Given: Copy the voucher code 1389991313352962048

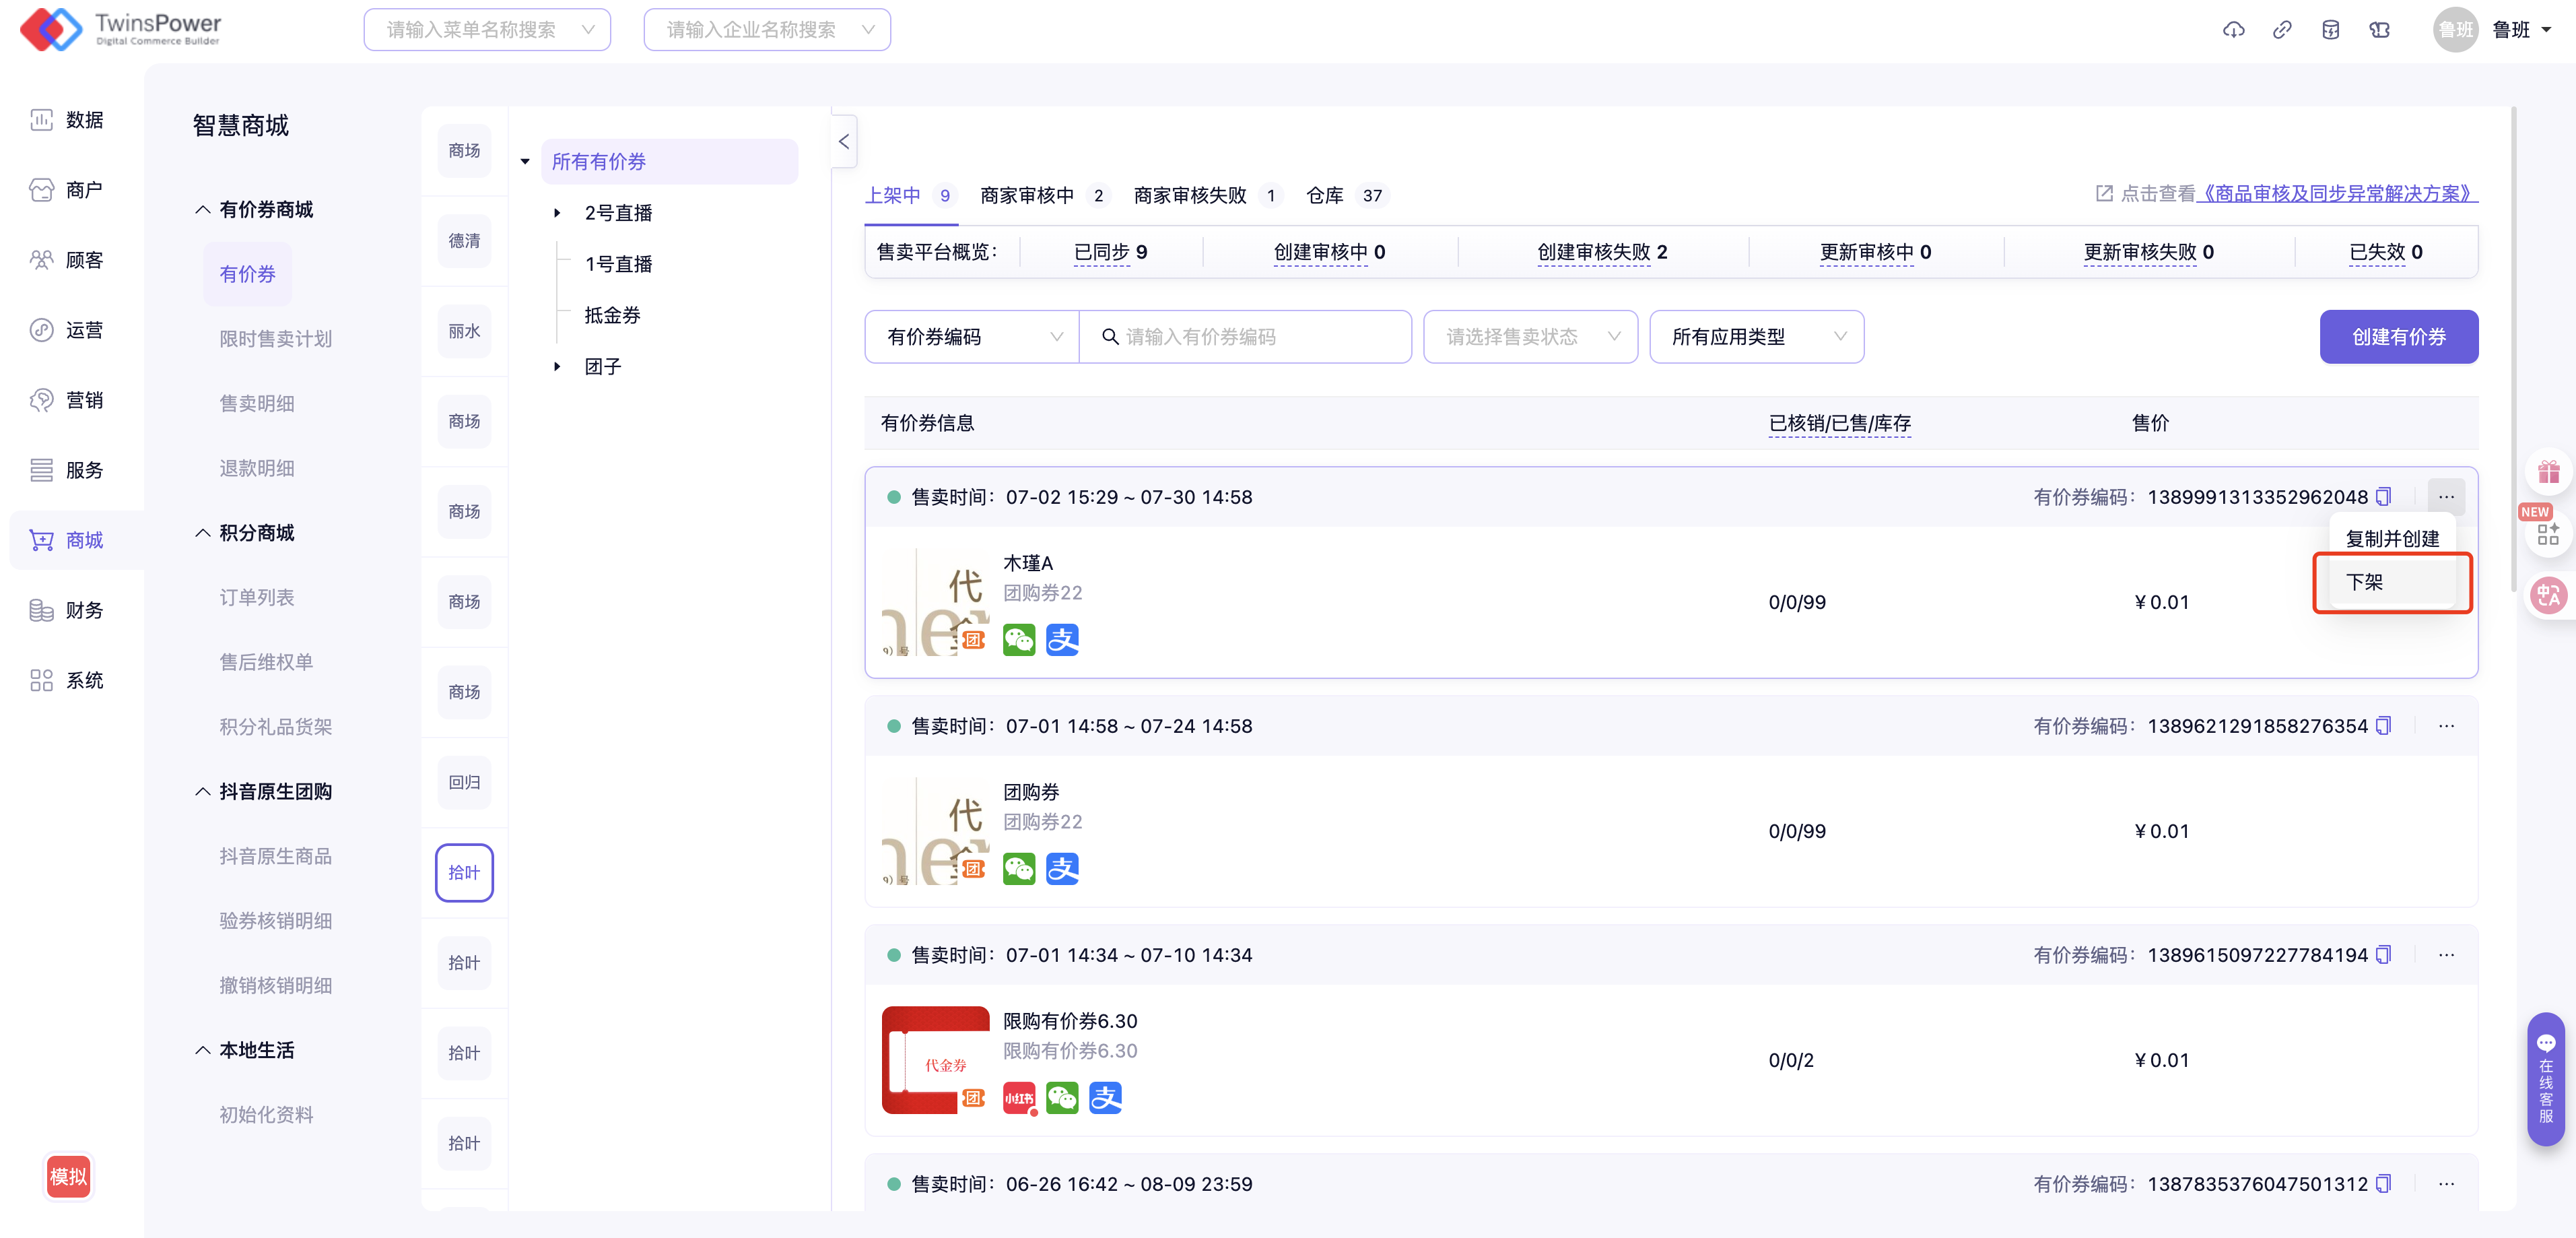Looking at the screenshot, I should pos(2383,497).
